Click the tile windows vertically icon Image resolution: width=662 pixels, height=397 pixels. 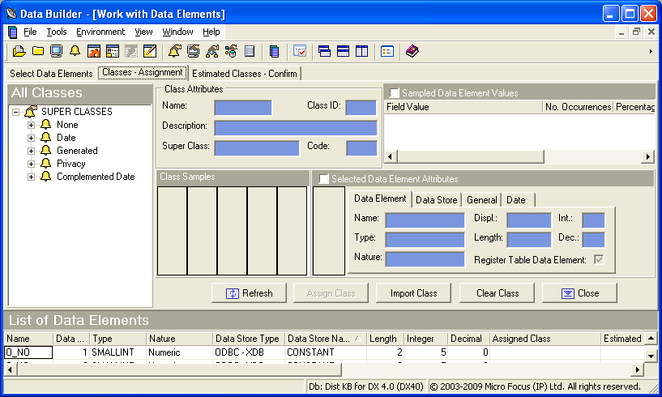[361, 51]
